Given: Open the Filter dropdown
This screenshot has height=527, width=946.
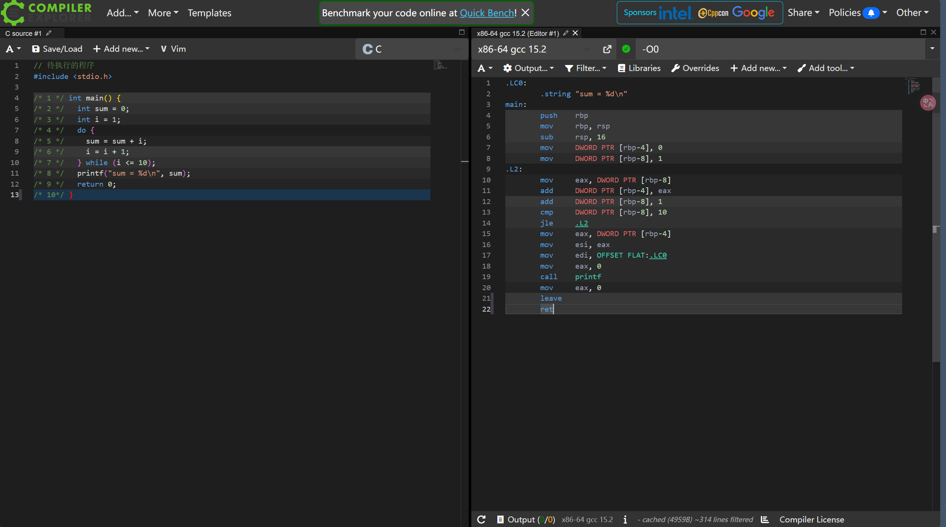Looking at the screenshot, I should click(x=585, y=68).
